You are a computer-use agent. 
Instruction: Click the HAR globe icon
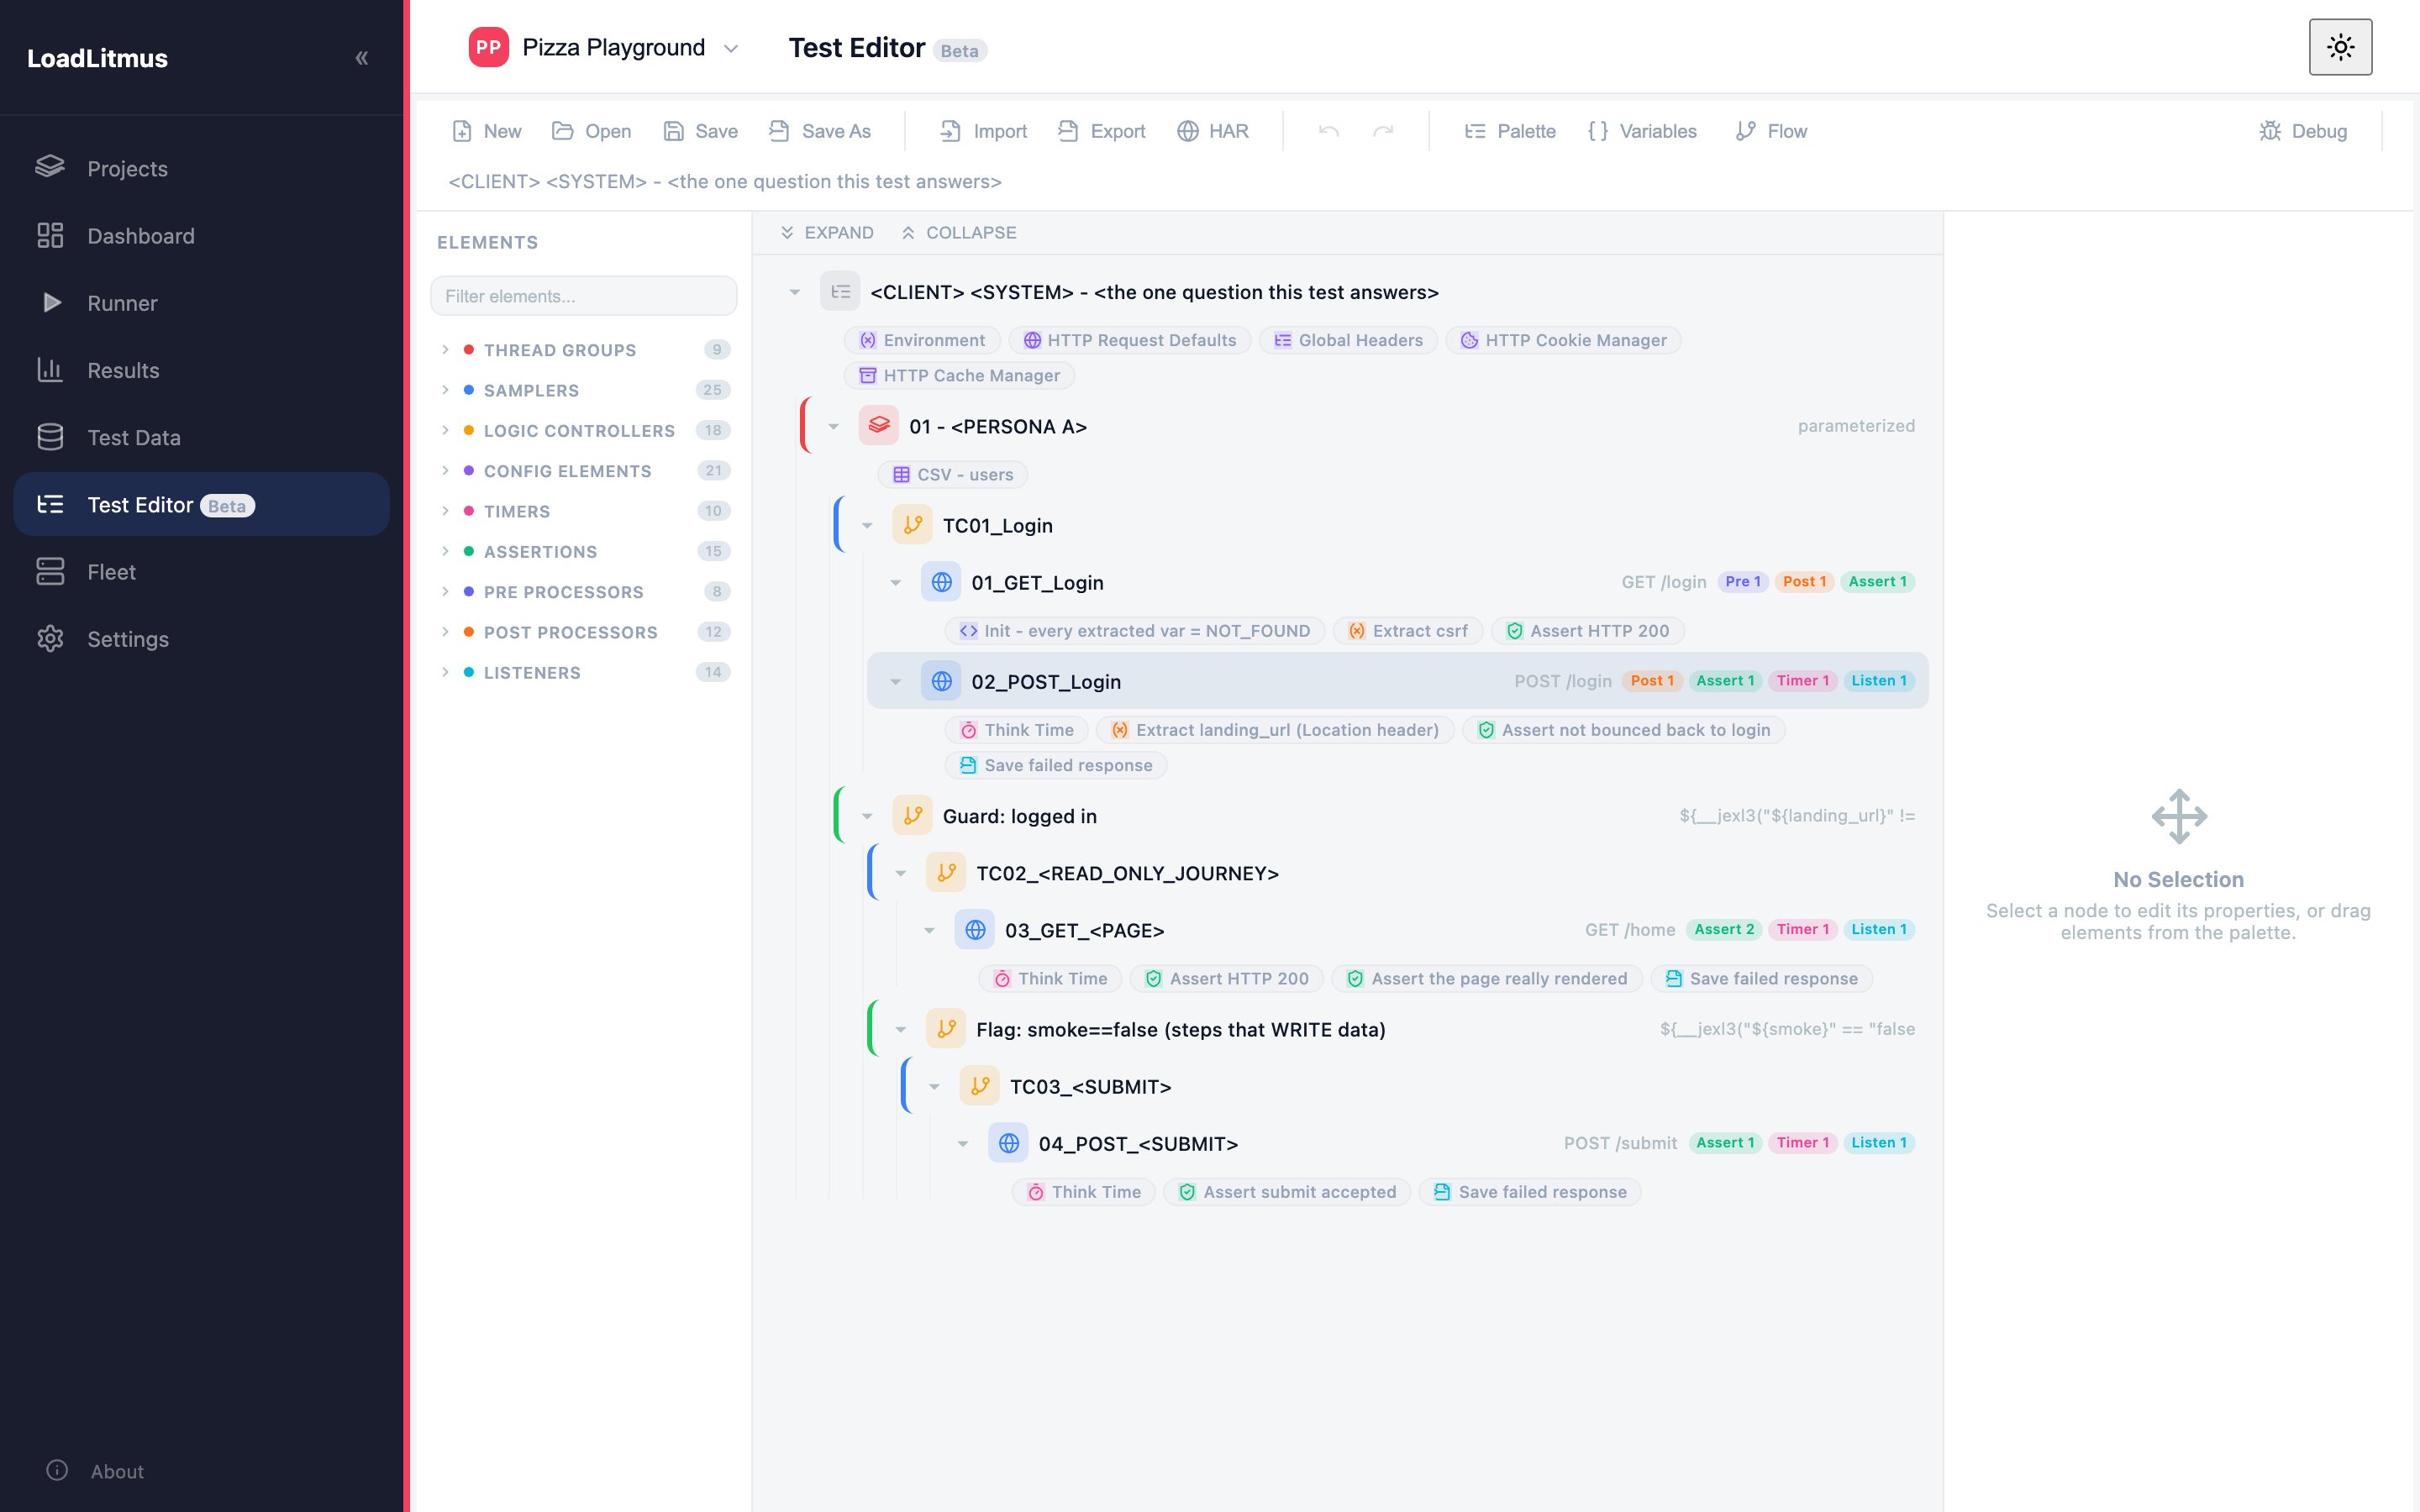[1187, 131]
